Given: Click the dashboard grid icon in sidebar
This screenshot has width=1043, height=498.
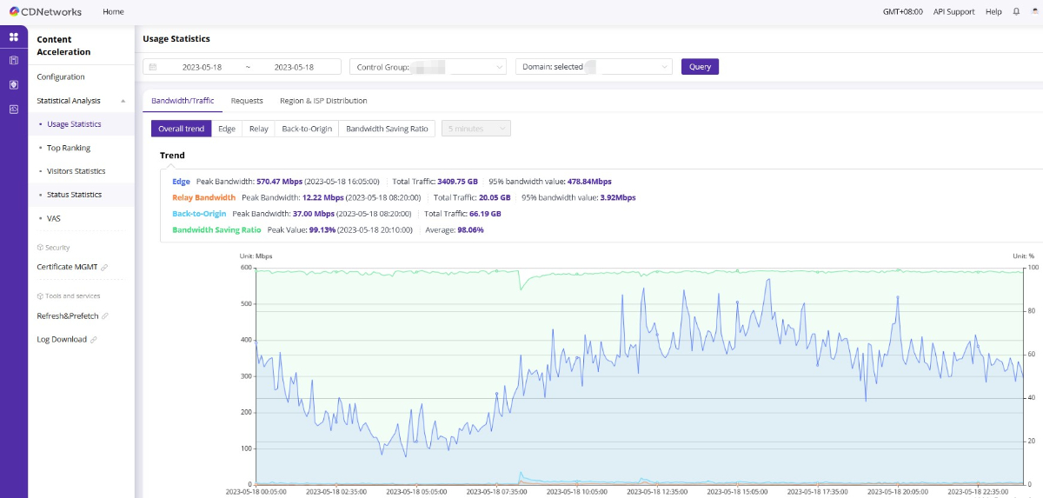Looking at the screenshot, I should tap(13, 37).
